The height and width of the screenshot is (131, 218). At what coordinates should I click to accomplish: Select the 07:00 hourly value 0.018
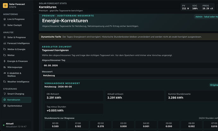click(211, 125)
